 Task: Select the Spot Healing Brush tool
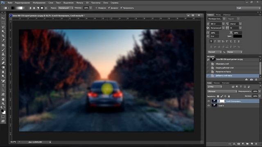click(x=3, y=45)
